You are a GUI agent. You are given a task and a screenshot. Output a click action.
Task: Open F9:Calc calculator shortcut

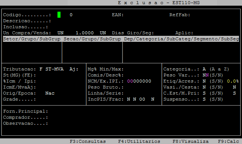pyautogui.click(x=228, y=141)
